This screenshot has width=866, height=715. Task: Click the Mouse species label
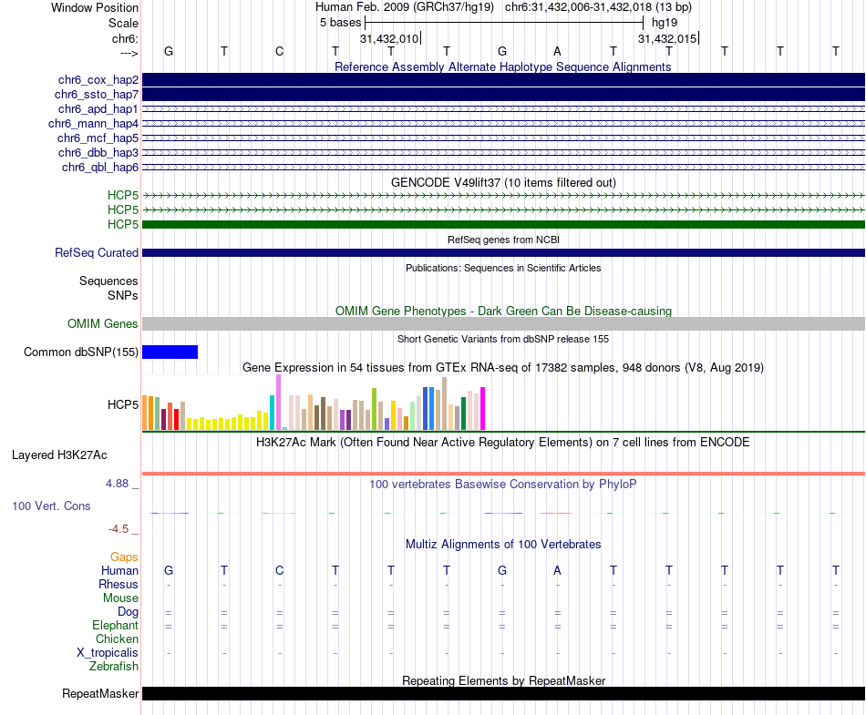120,598
